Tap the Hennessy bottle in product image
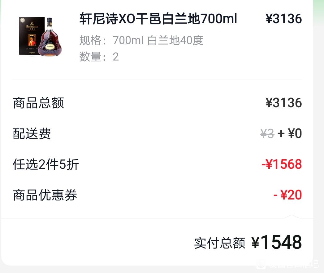Image resolution: width=324 pixels, height=273 pixels. coord(50,37)
